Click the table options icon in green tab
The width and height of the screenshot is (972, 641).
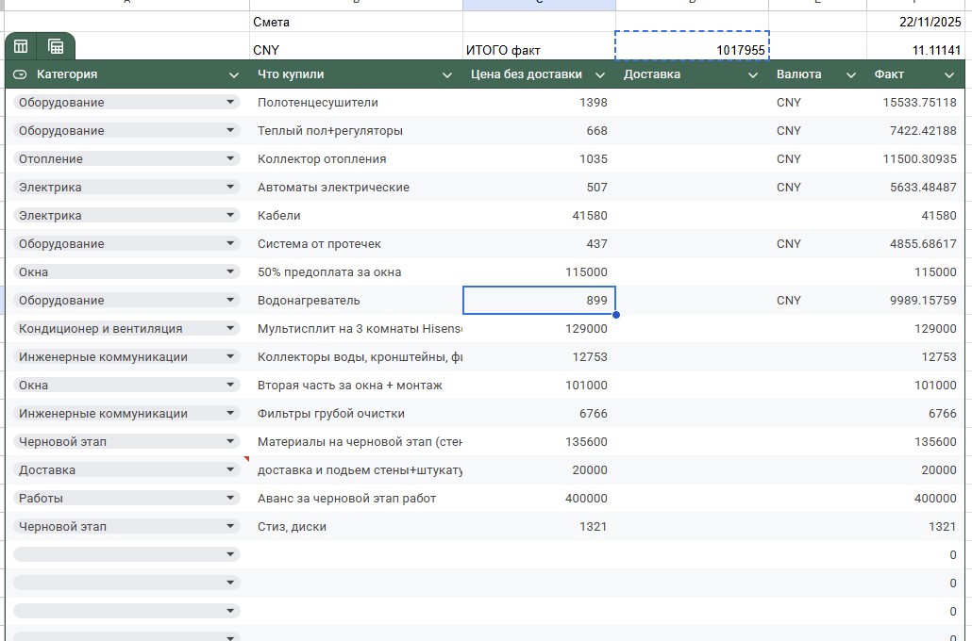[x=21, y=46]
